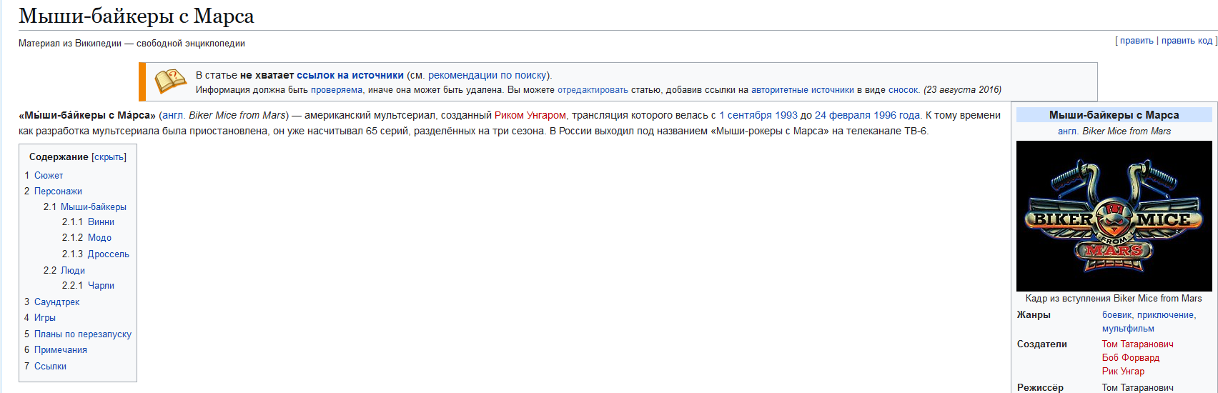Open creator red link 'Том Татаранович'

coord(1137,344)
